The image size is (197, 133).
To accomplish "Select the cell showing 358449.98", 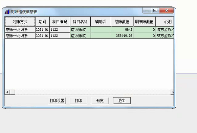I will 122,36.
